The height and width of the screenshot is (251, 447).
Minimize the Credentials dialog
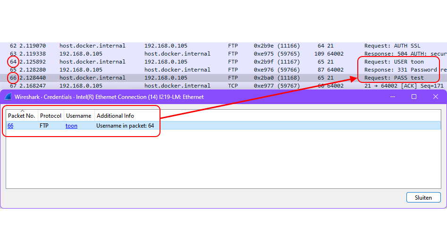[393, 97]
